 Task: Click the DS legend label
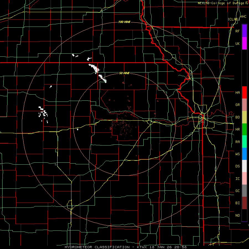[237, 166]
